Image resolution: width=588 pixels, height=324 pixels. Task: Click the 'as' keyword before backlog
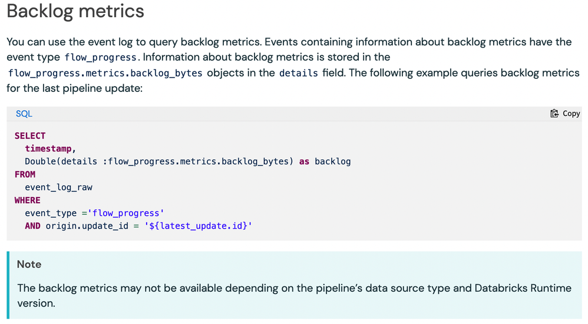(304, 161)
